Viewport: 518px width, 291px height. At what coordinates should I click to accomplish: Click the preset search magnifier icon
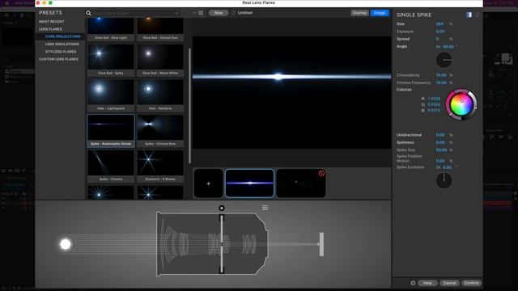(x=88, y=13)
